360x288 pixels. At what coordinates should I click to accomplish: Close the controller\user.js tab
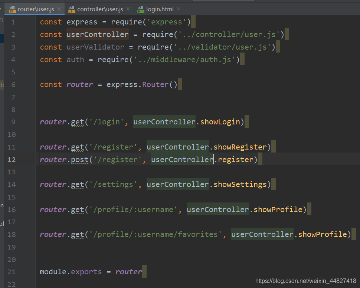point(128,9)
